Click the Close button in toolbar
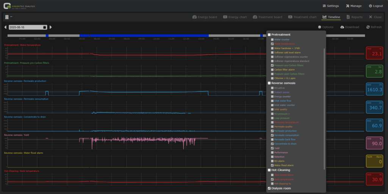Viewport: 388px width, 194px height. (375, 17)
